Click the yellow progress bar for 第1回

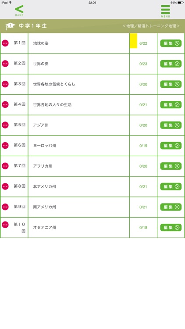133,41
